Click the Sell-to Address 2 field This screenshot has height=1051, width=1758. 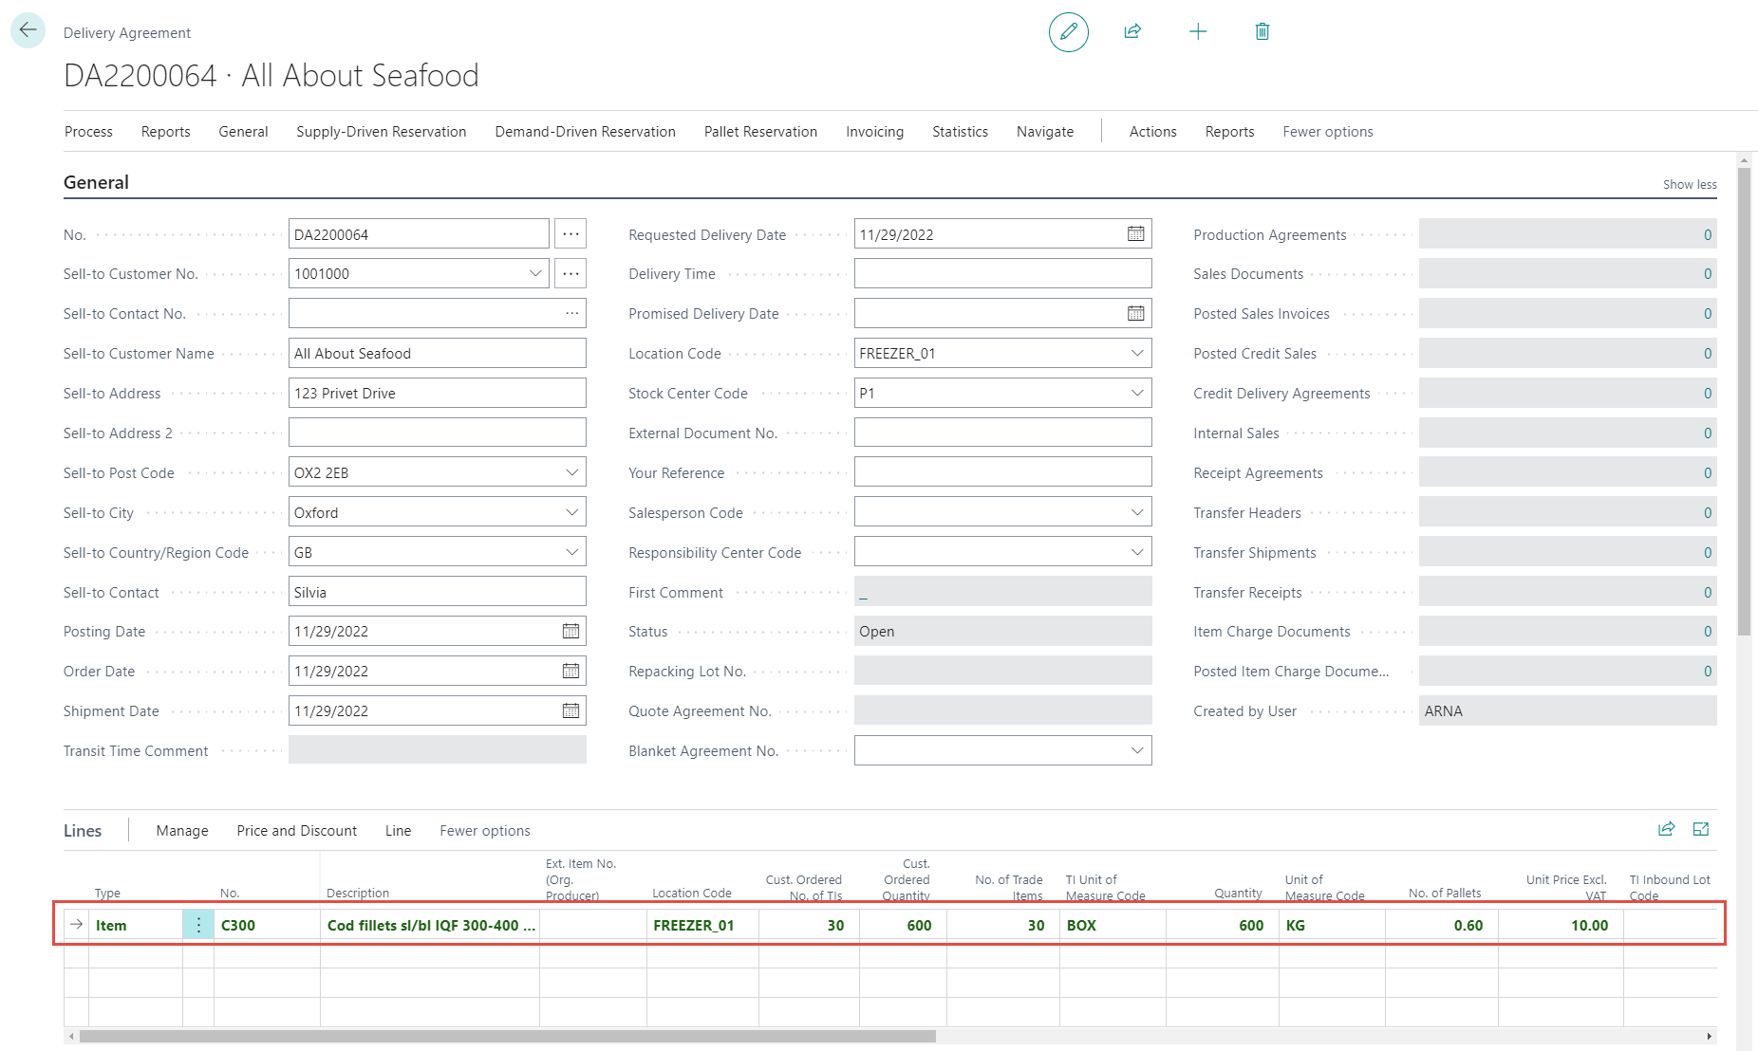437,433
